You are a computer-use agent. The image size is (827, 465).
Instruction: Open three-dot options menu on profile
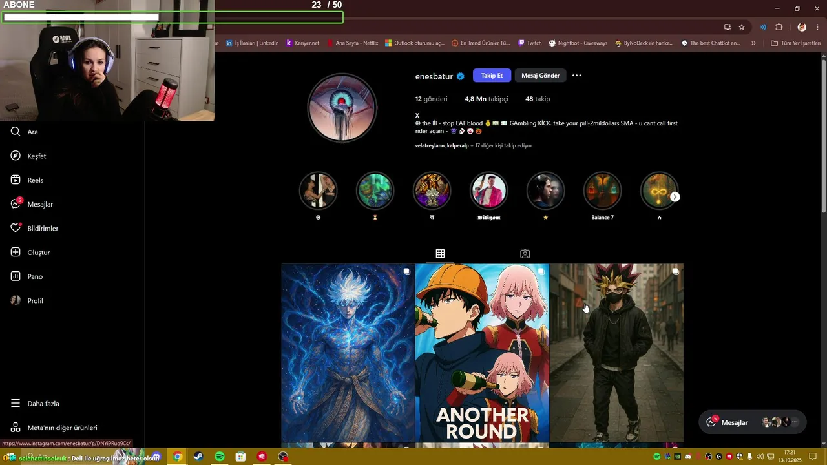[577, 76]
